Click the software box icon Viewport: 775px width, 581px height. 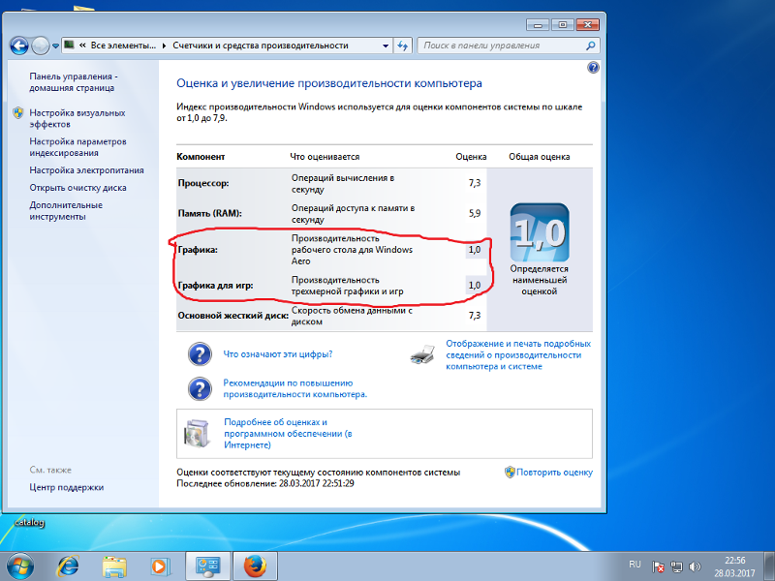pos(197,433)
